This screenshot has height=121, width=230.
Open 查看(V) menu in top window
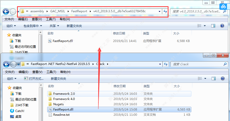coord(37,19)
